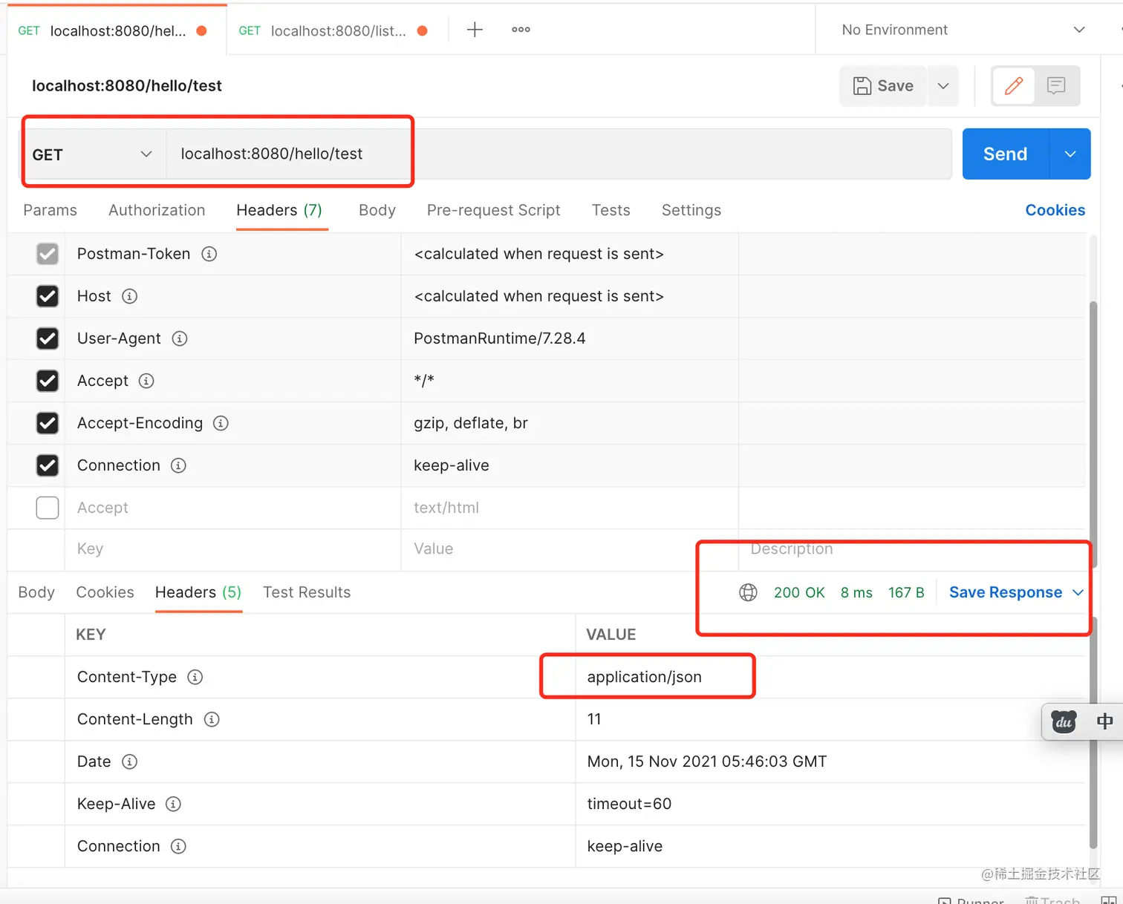
Task: Click the more options ellipsis icon
Action: point(520,29)
